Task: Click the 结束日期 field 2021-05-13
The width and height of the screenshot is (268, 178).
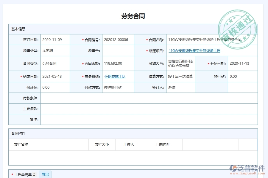Action: pyautogui.click(x=55, y=77)
